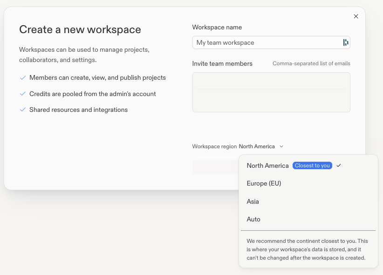Click the Workspace region label
The width and height of the screenshot is (383, 275).
pyautogui.click(x=214, y=146)
